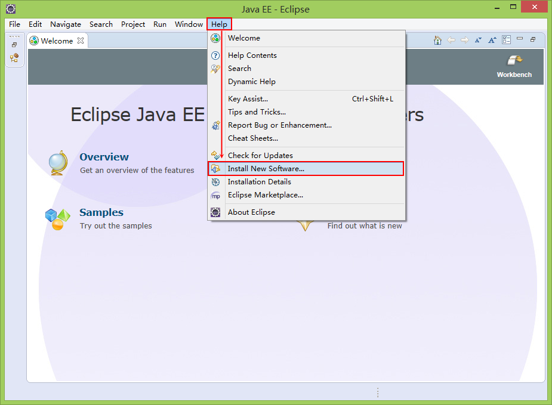
Task: Open the Navigate menu
Action: [66, 24]
